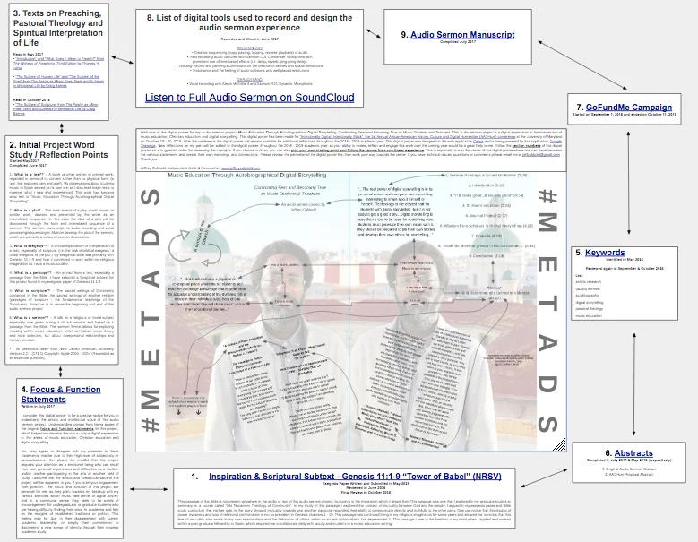The width and height of the screenshot is (698, 542).
Task: Open the Abstracts heading link
Action: pyautogui.click(x=633, y=453)
